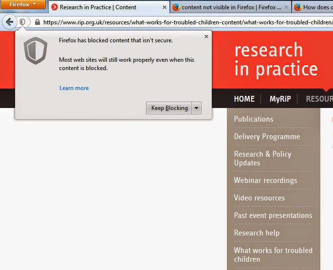Screen dimensions: 333x270
Task: Open Publications in the sidebar
Action: 254,119
